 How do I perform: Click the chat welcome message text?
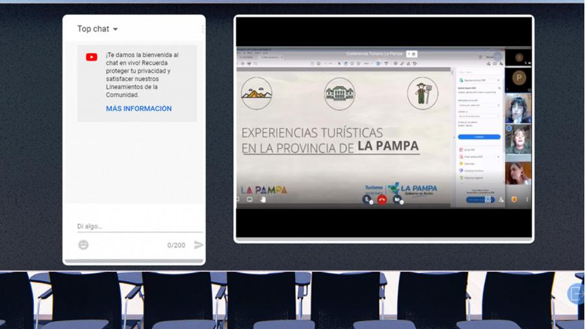[142, 75]
